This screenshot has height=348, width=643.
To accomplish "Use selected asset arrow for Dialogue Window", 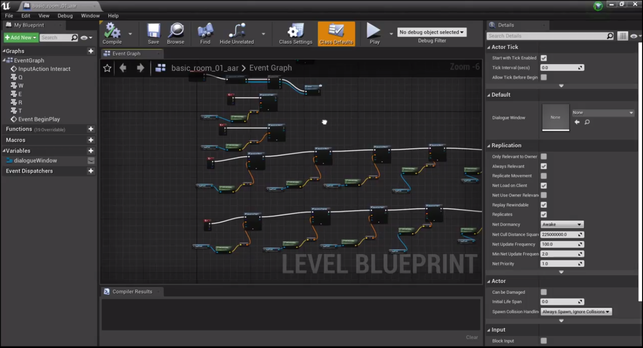I will click(x=577, y=122).
